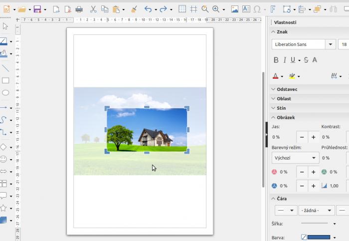Insert Fontwork text
349x241 pixels.
273,9
